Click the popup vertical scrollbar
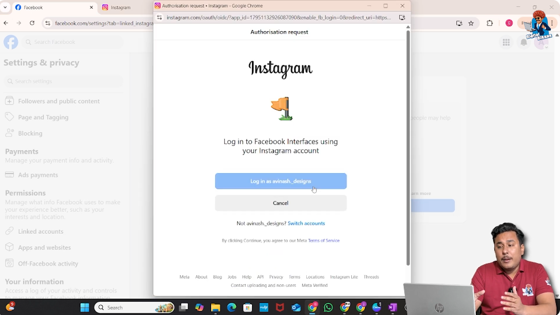The image size is (560, 315). pyautogui.click(x=408, y=147)
